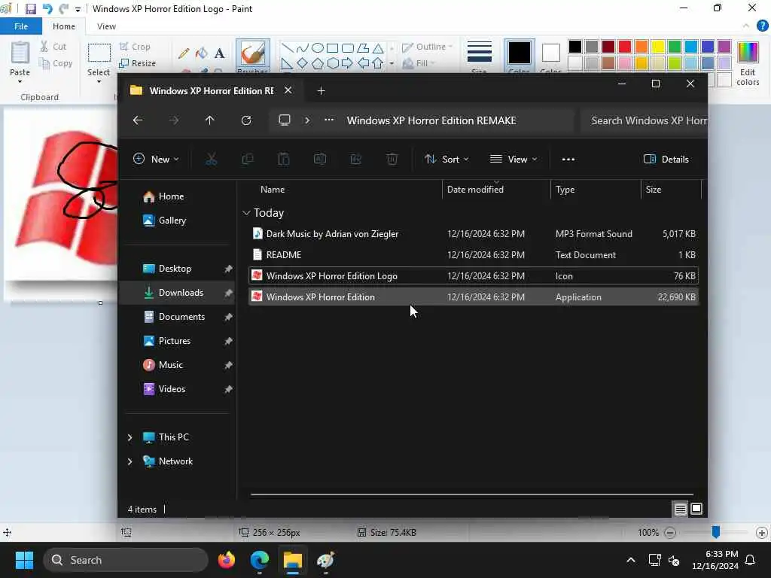The image size is (771, 578).
Task: Open the Sort dropdown in Explorer
Action: click(446, 160)
